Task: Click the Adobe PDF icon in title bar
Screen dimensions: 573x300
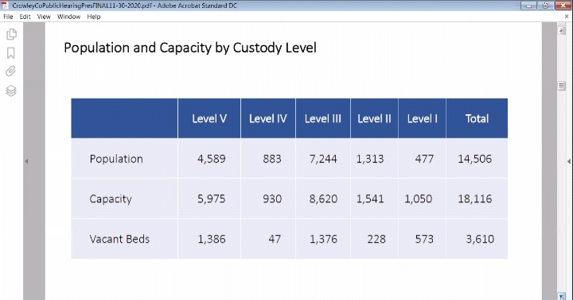Action: tap(6, 6)
